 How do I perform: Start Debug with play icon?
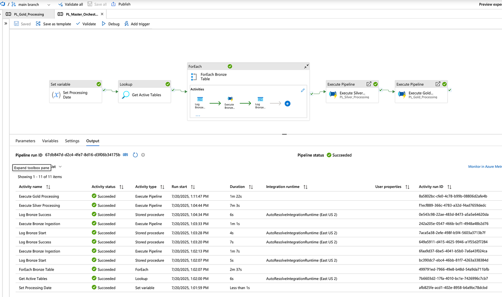(104, 24)
